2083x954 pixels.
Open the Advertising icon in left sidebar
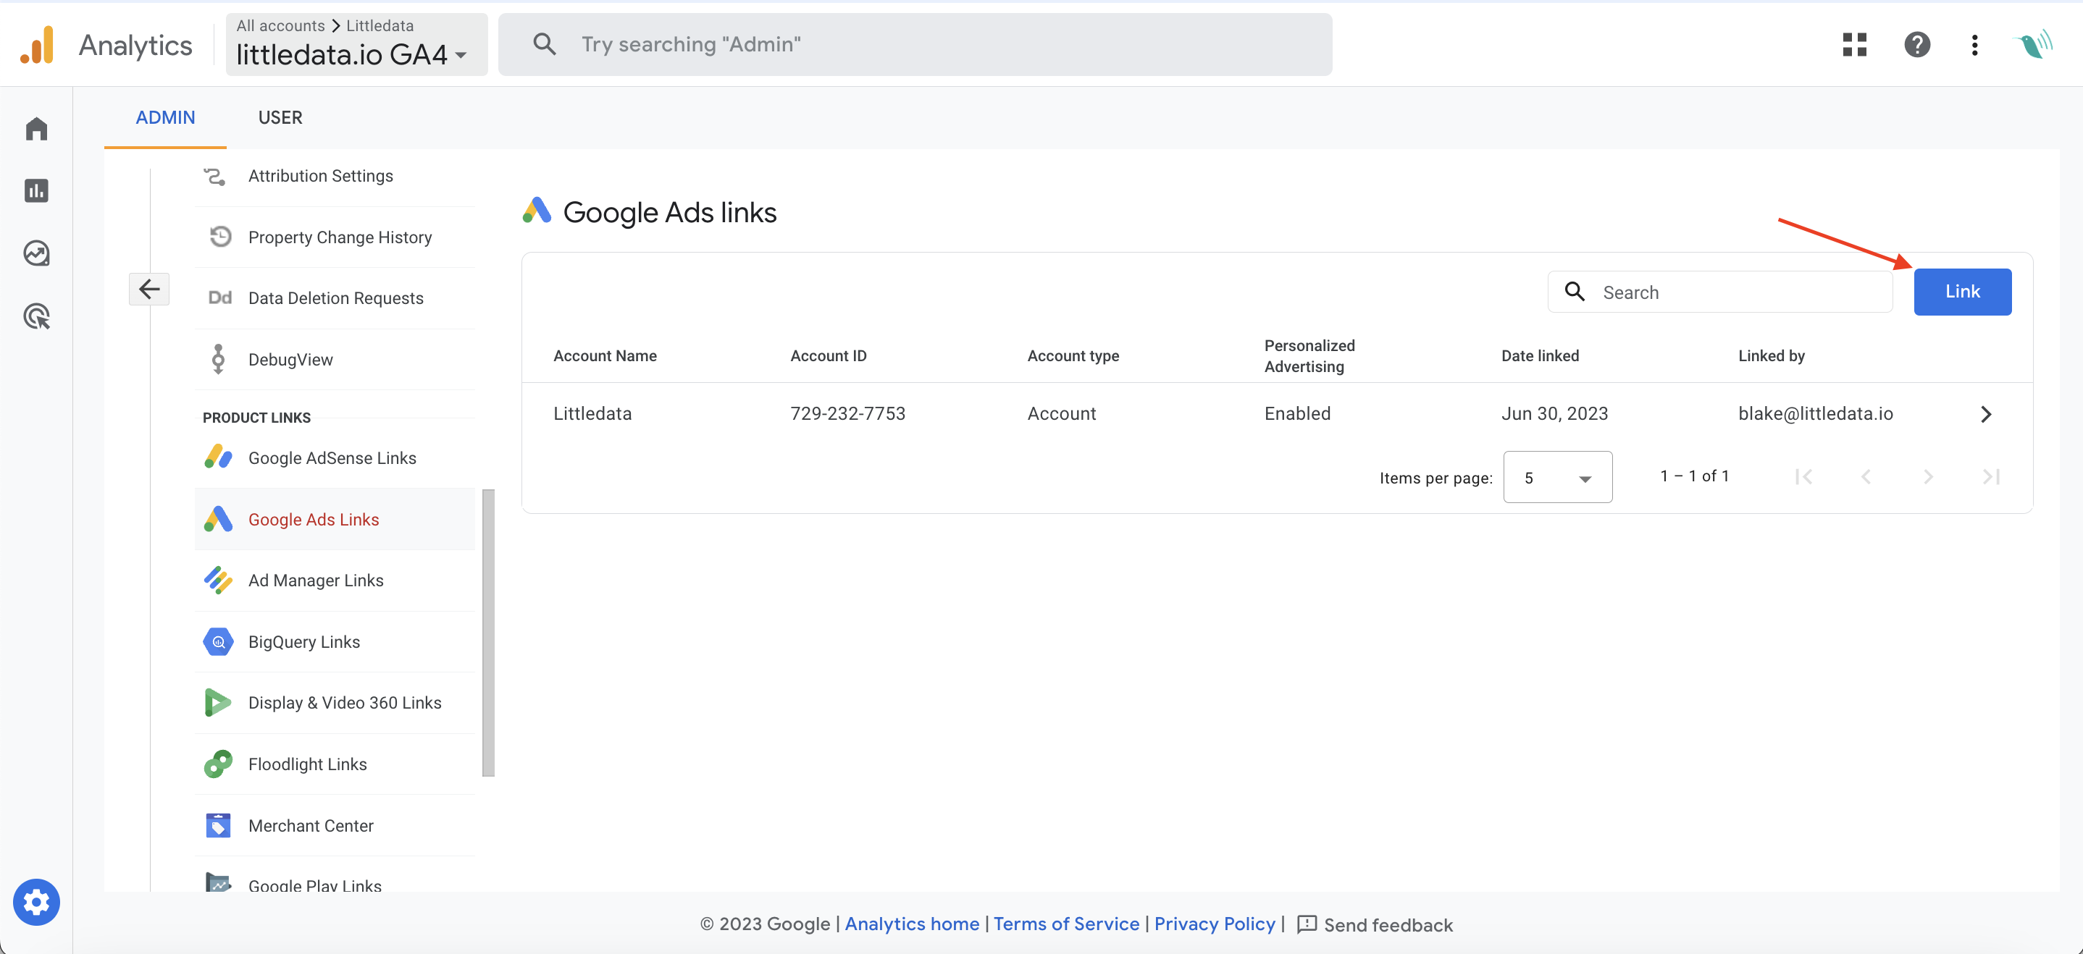36,316
